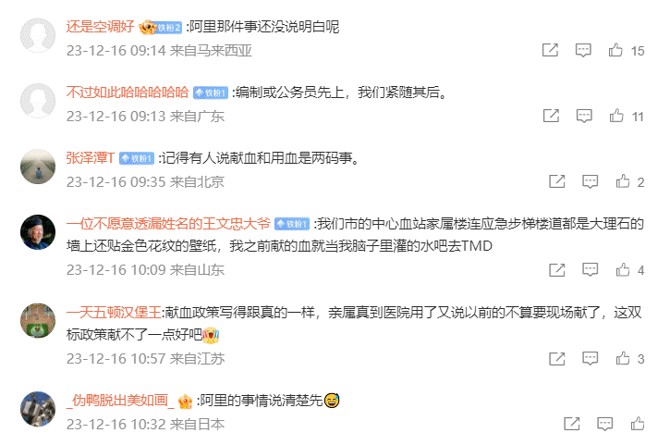The image size is (658, 433).
Task: Share the comment about 编制或公务员先上
Action: coord(551,116)
